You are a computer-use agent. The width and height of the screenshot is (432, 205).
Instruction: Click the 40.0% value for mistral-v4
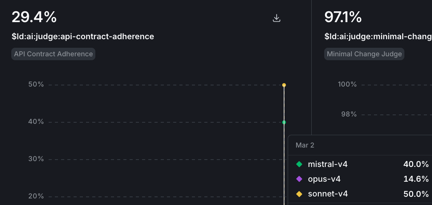(x=416, y=164)
